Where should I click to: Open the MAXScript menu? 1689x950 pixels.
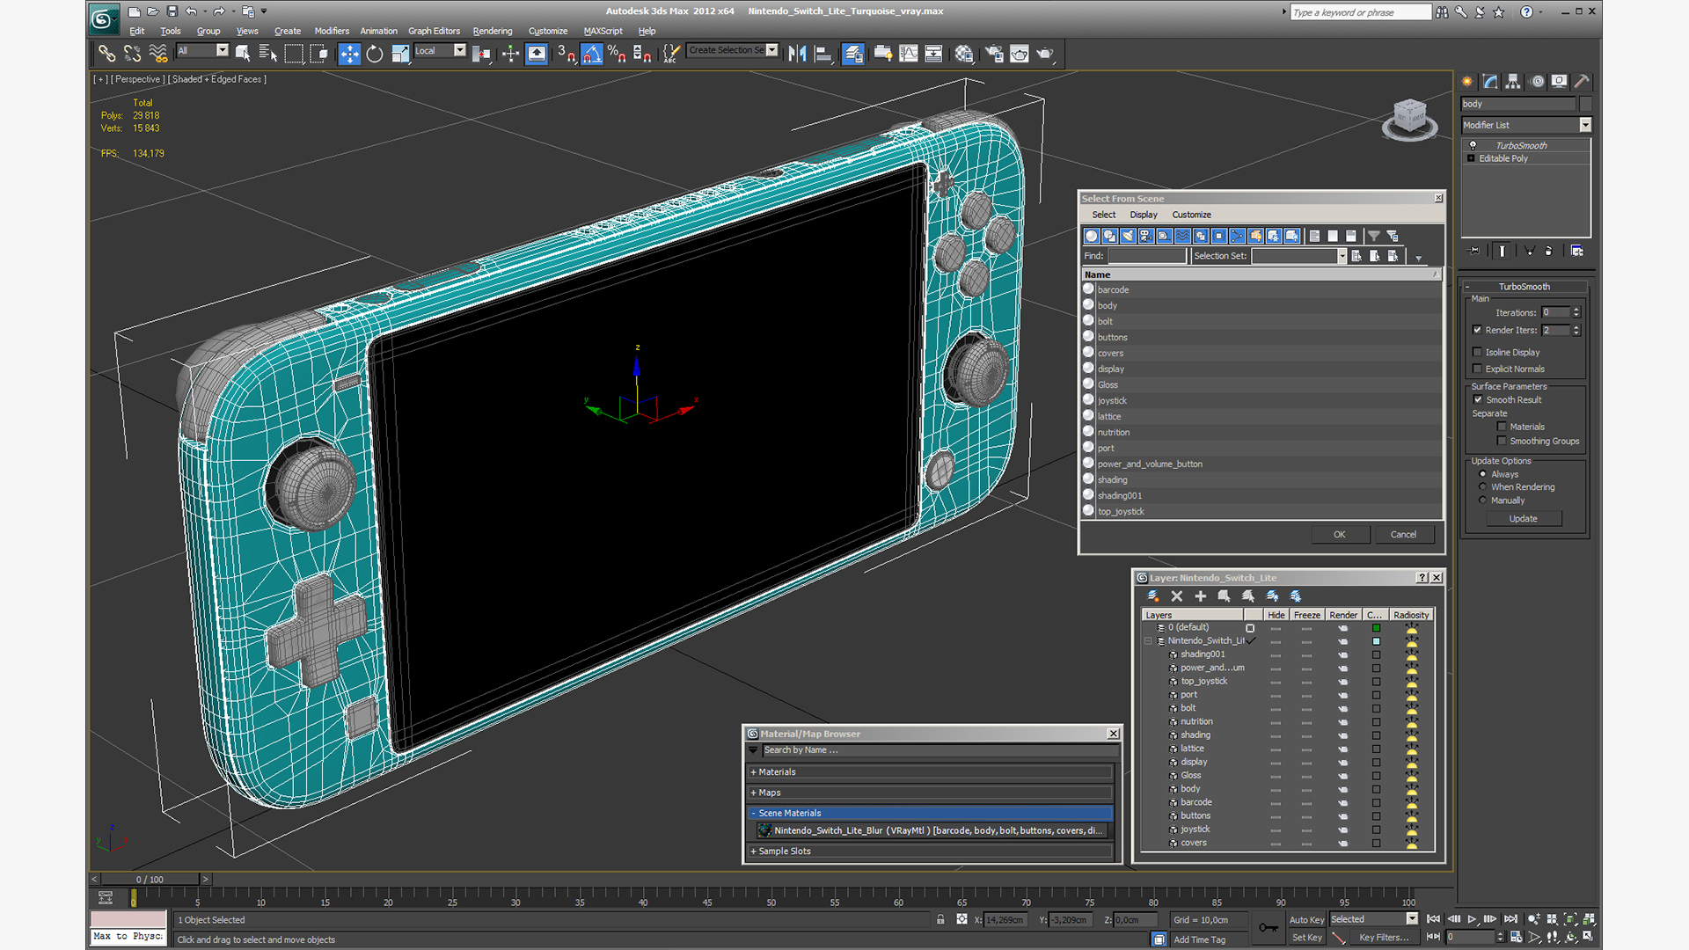pyautogui.click(x=603, y=31)
